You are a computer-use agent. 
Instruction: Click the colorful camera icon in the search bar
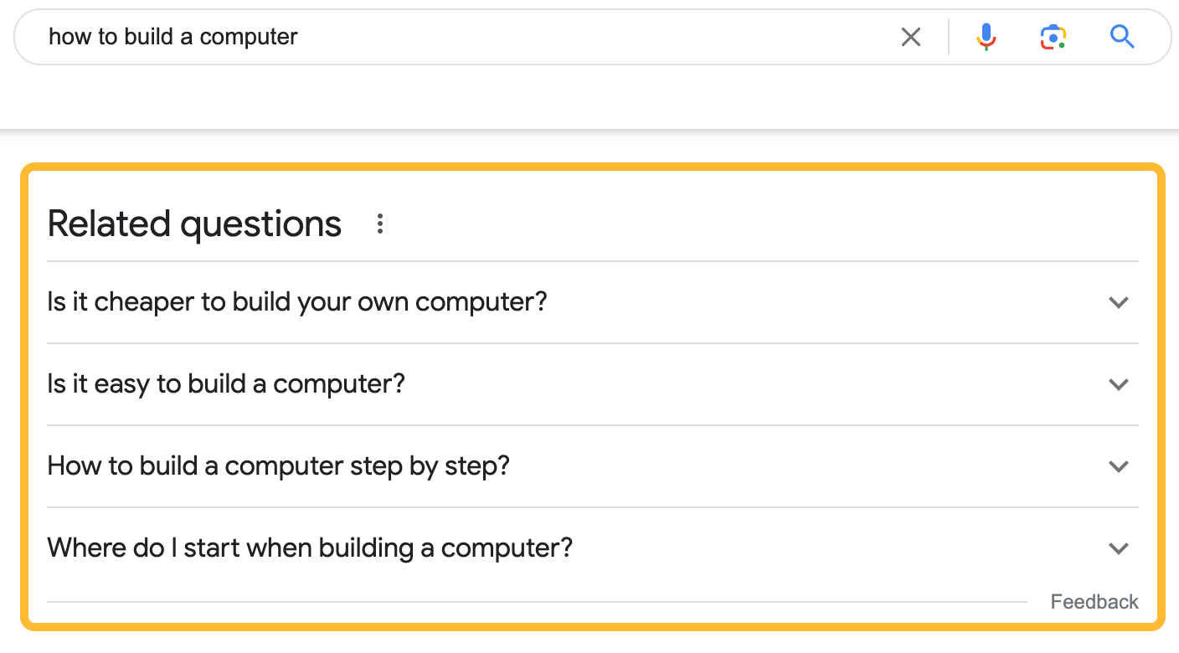[1053, 37]
